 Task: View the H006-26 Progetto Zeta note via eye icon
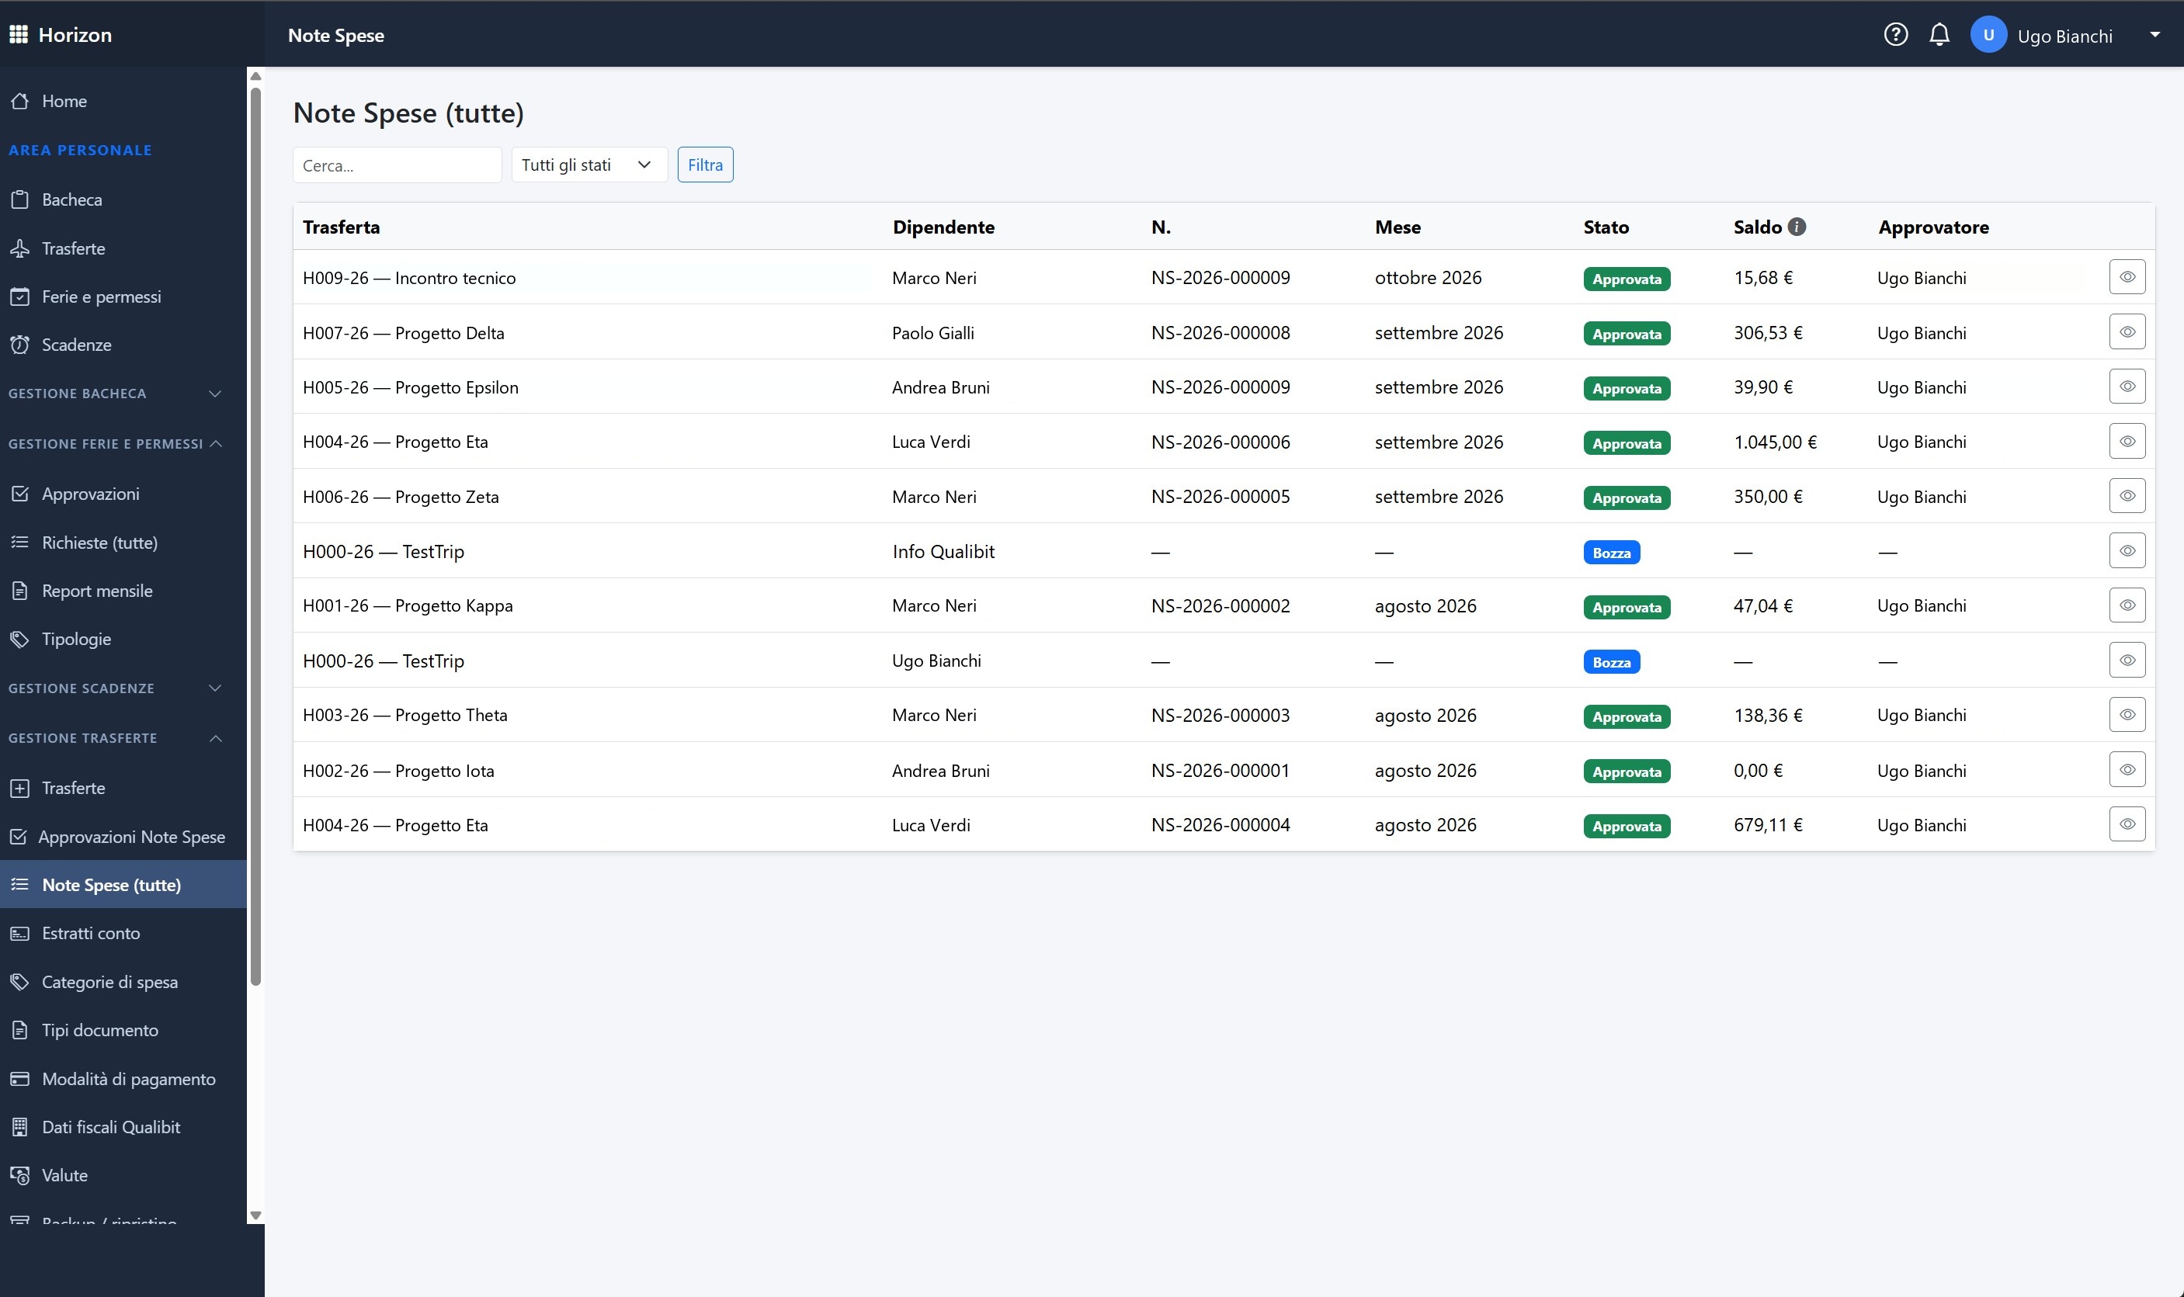[2127, 495]
